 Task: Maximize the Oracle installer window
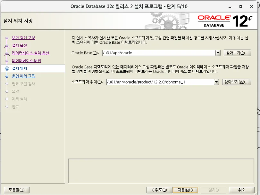point(241,6)
